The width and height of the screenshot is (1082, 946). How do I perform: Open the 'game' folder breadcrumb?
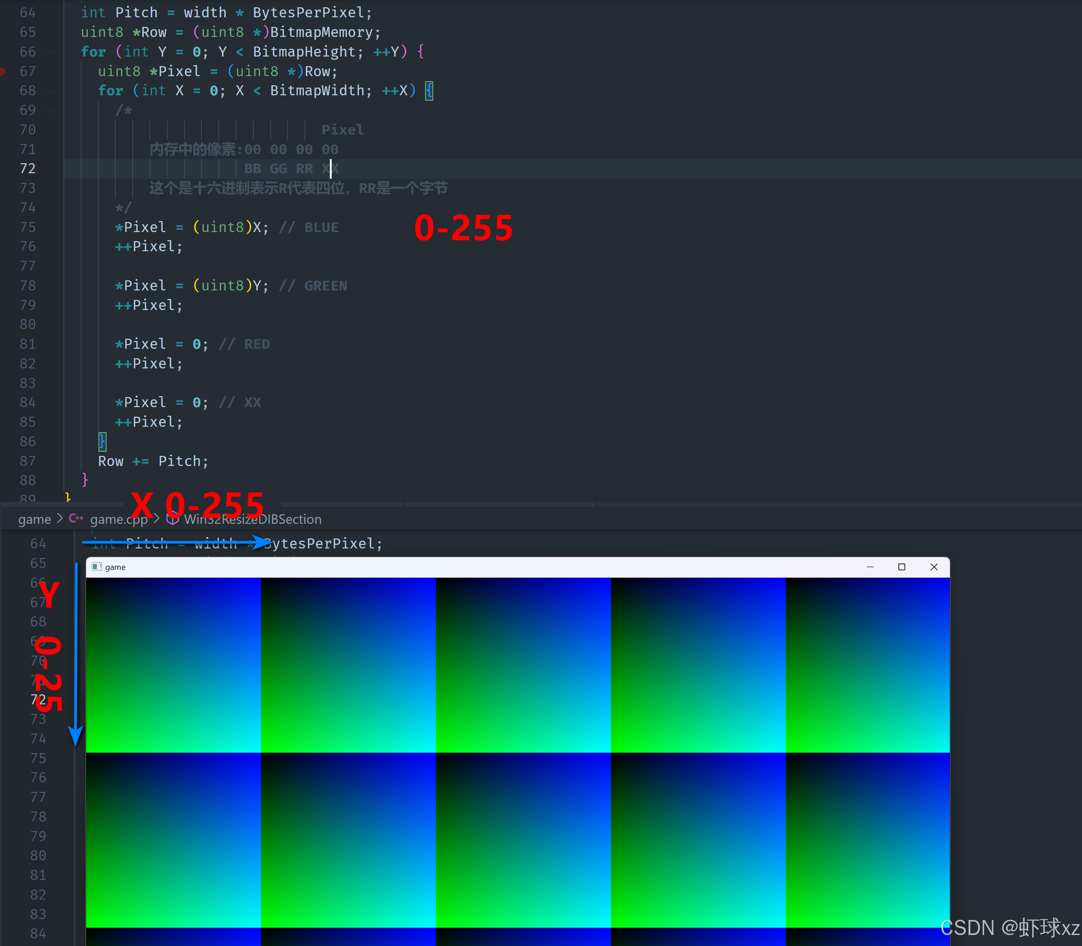tap(34, 519)
